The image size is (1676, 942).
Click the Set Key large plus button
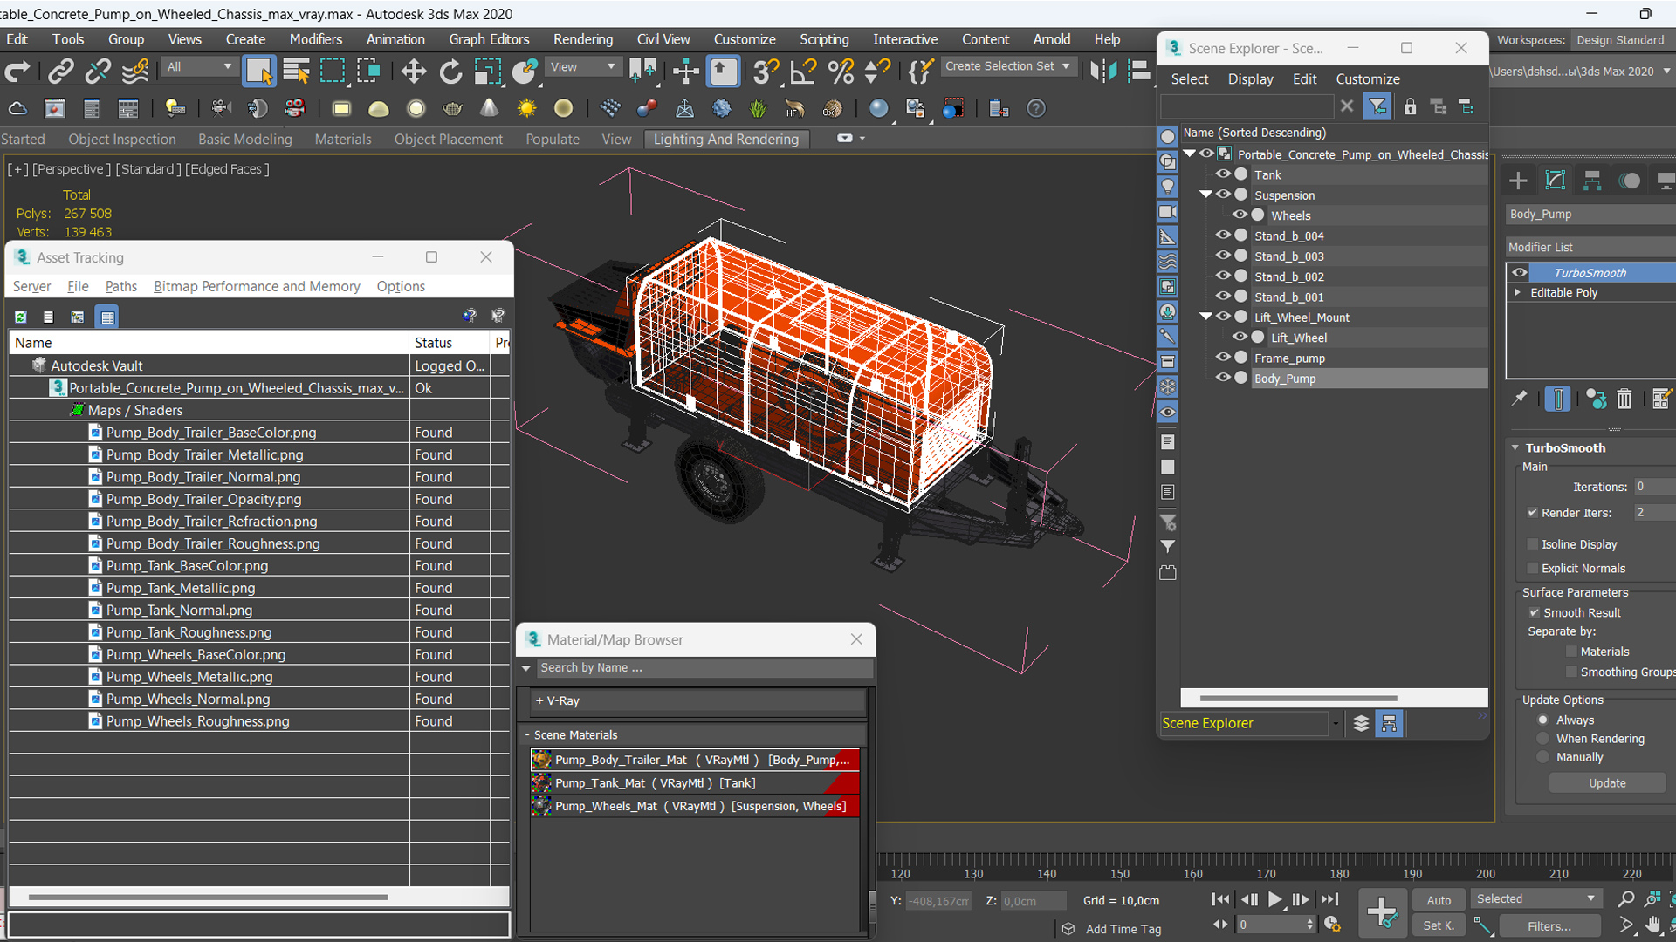click(x=1382, y=912)
